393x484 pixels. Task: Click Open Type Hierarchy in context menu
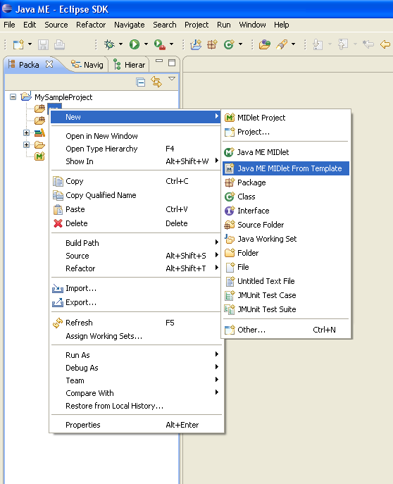pos(136,149)
